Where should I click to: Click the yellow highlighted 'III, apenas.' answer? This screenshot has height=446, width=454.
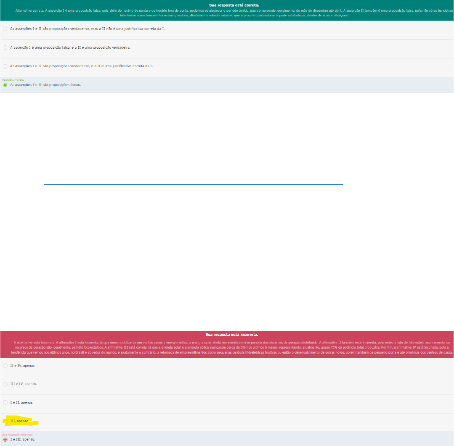[x=20, y=421]
